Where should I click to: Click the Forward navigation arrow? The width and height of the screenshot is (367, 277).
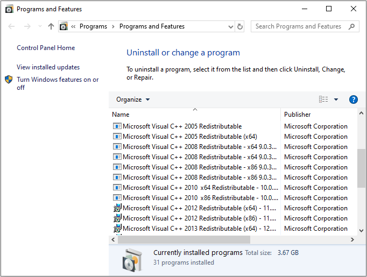27,26
